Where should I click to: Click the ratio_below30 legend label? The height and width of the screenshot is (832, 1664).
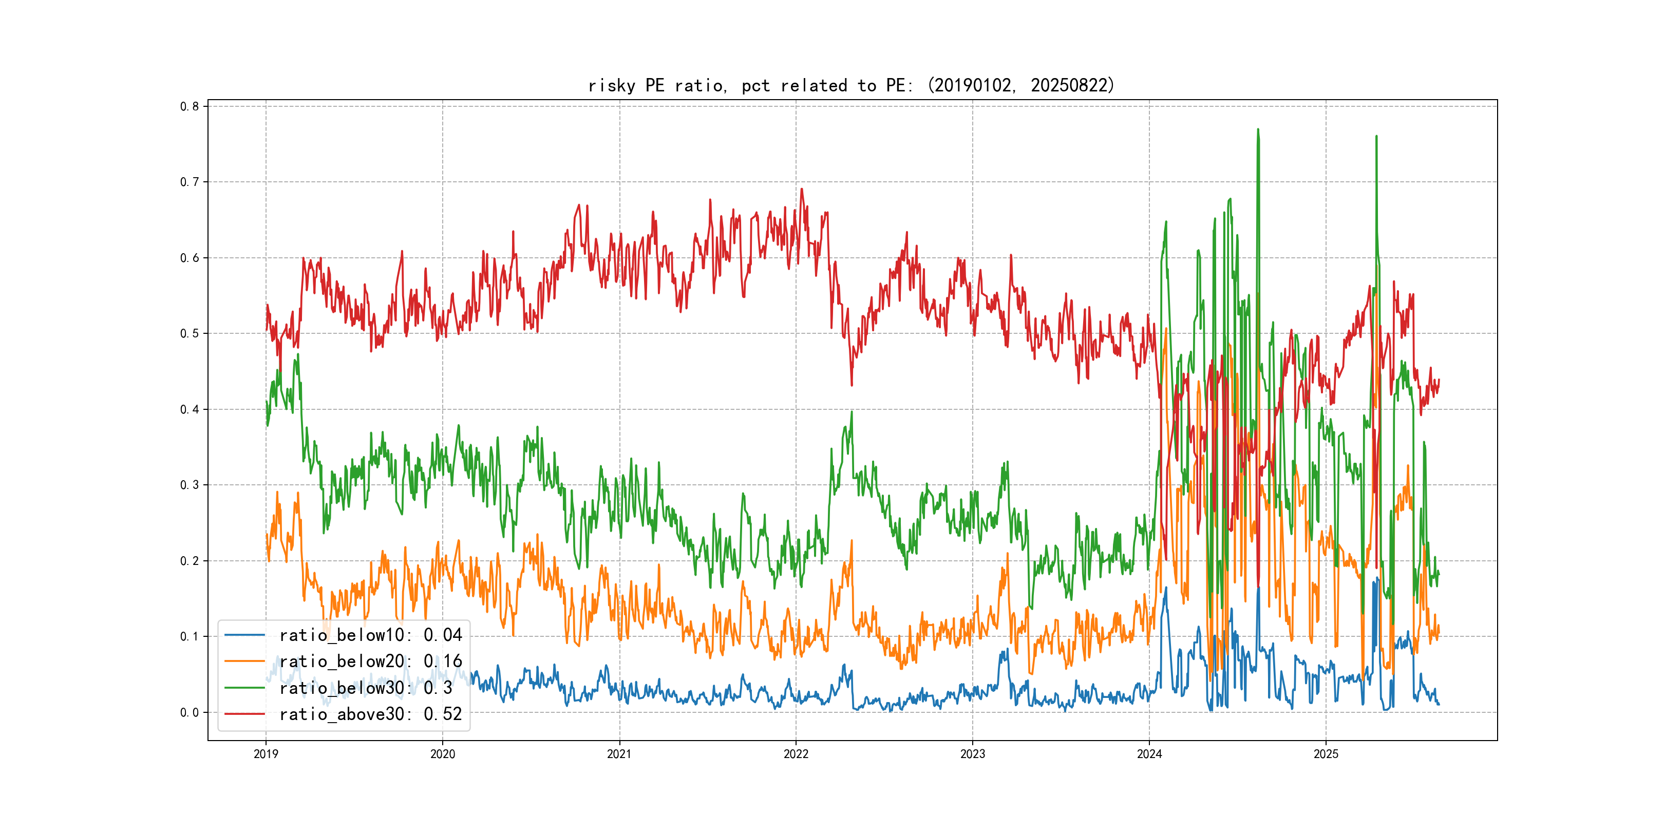tap(366, 688)
